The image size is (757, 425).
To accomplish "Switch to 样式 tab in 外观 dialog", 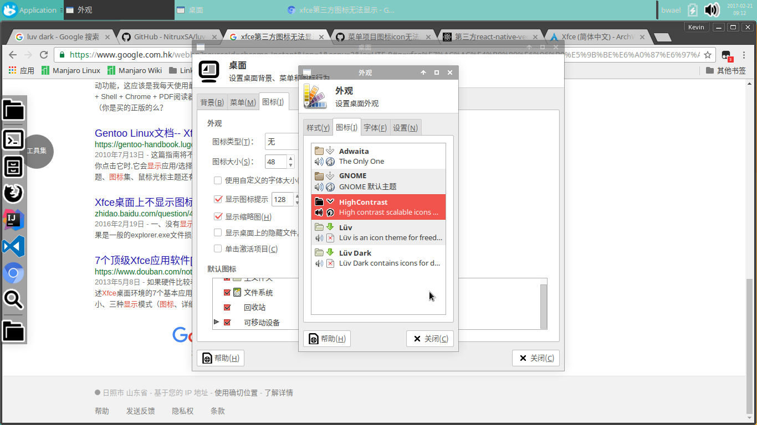I will (318, 128).
